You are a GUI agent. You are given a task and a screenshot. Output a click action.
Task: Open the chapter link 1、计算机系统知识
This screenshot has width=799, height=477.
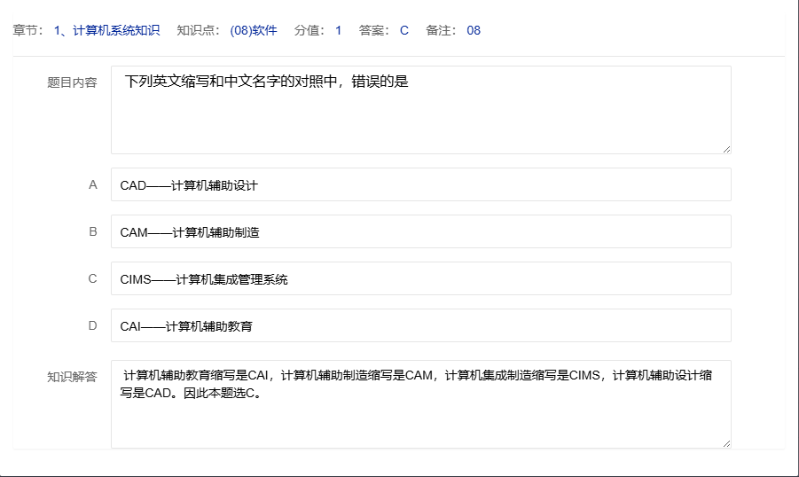[x=106, y=30]
